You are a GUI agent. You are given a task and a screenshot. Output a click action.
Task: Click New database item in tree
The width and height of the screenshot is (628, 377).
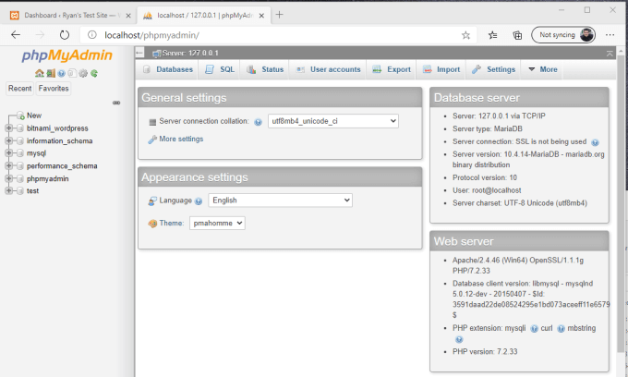click(34, 116)
